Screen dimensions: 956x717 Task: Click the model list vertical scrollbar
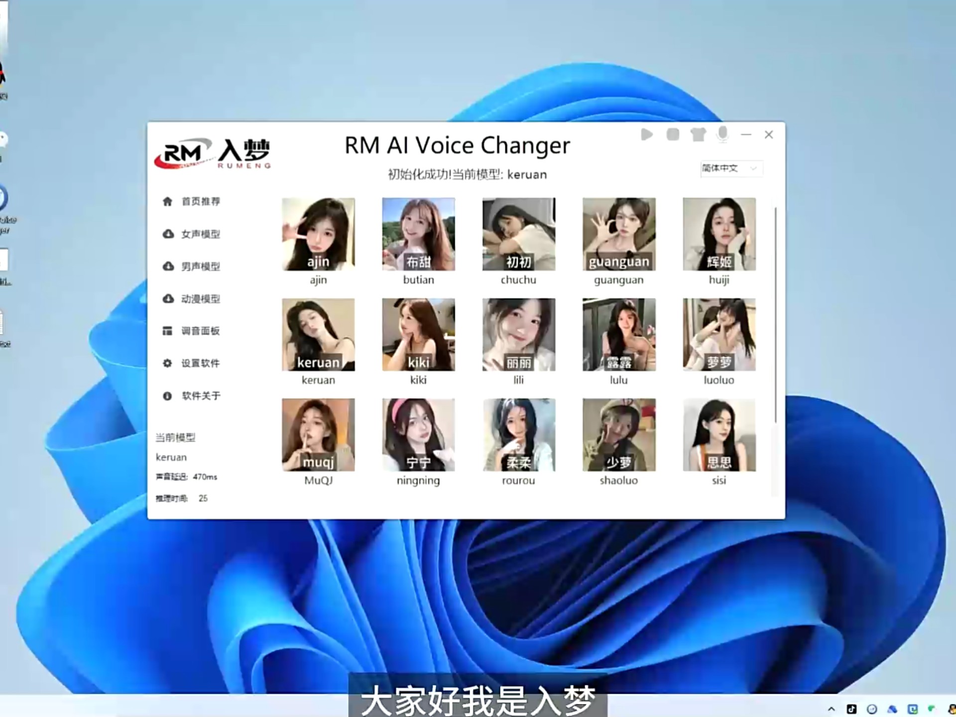(x=775, y=315)
